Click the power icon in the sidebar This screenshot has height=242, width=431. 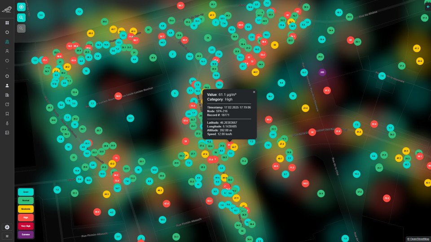[x=7, y=60]
